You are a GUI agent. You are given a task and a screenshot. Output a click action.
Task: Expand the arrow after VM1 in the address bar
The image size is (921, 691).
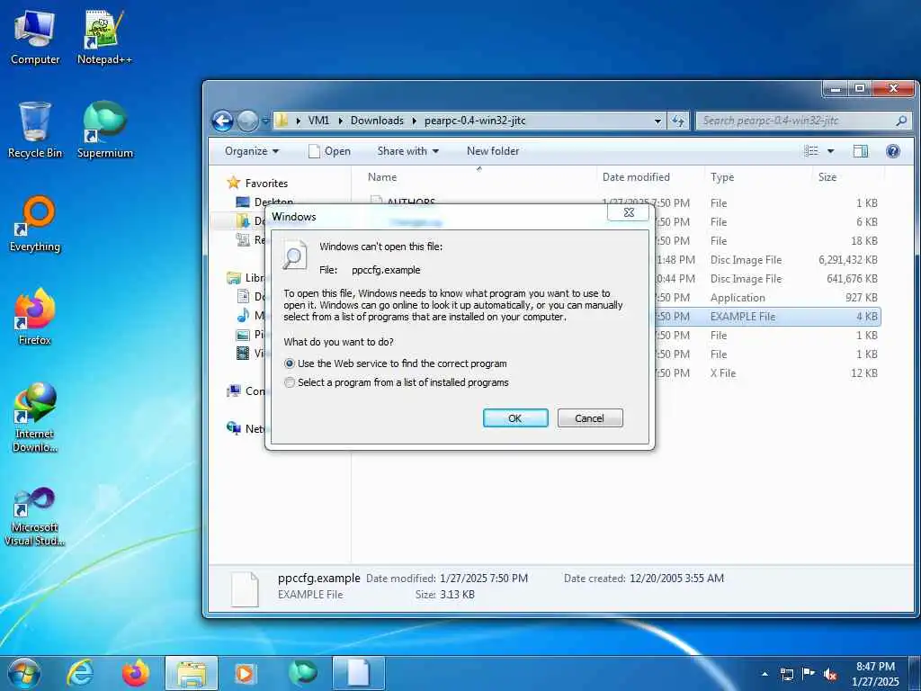pyautogui.click(x=341, y=121)
